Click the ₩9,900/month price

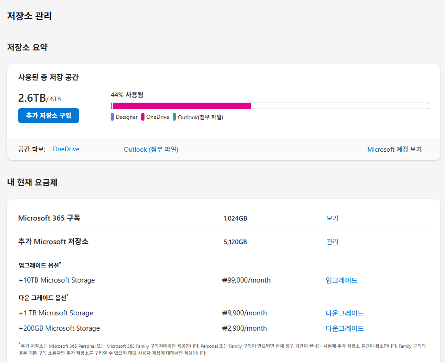point(244,313)
